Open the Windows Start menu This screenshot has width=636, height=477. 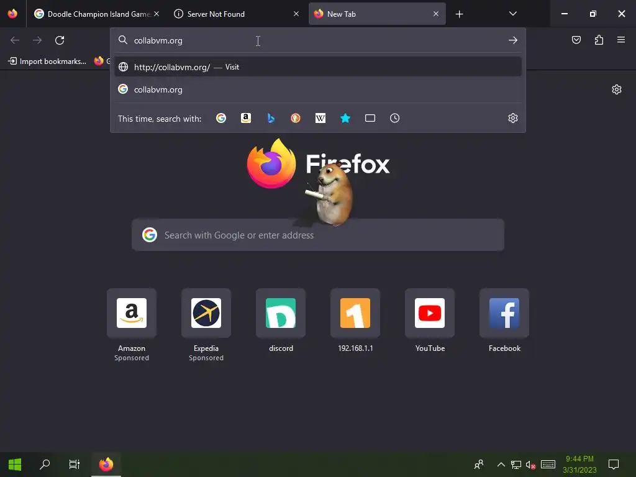click(x=15, y=465)
